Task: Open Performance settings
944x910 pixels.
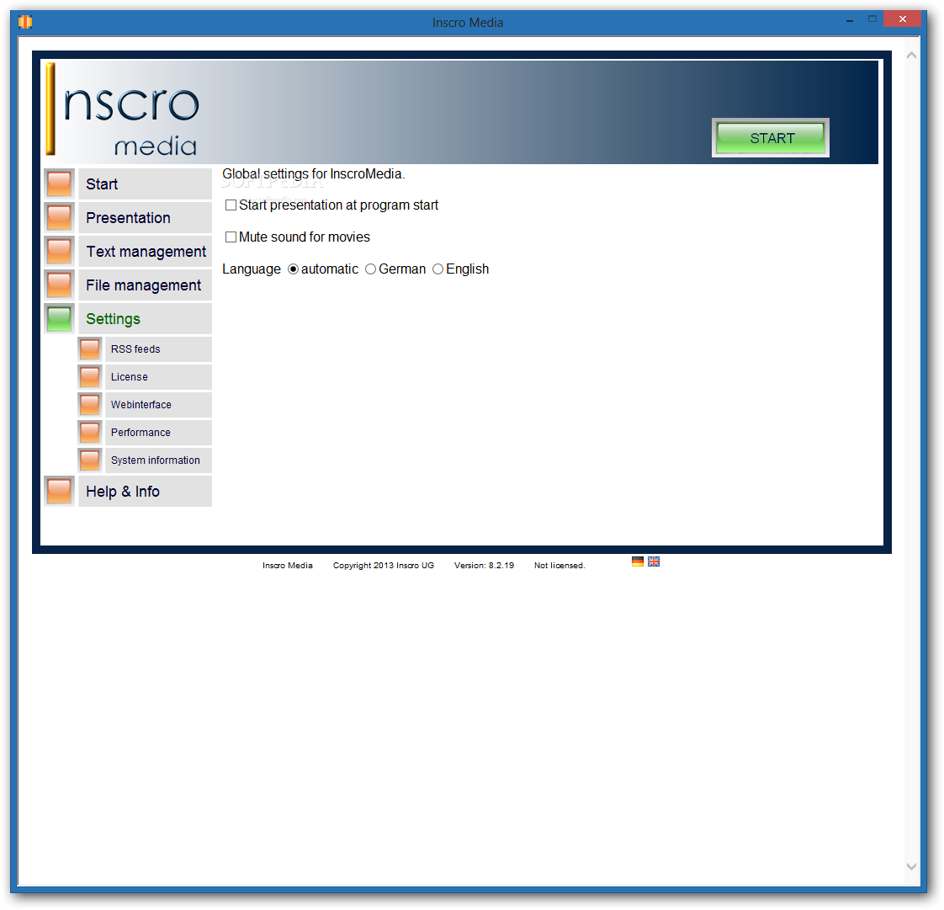Action: pyautogui.click(x=158, y=433)
